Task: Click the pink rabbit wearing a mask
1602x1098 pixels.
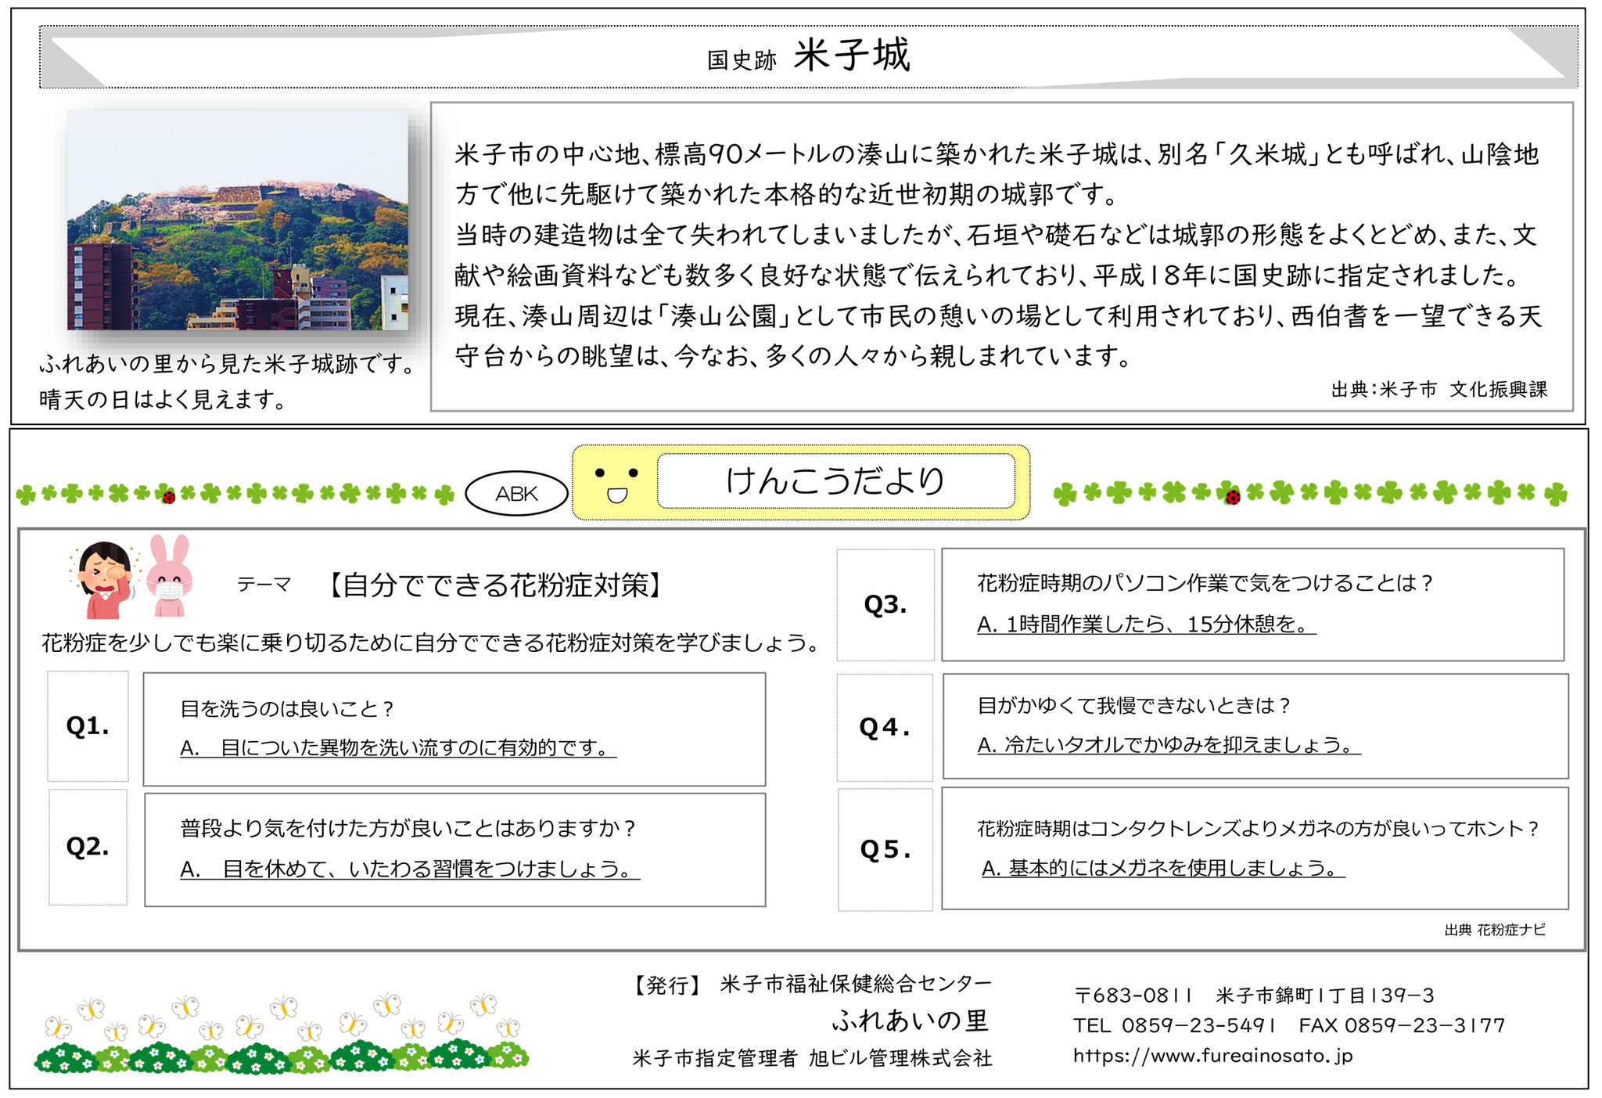Action: coord(170,577)
